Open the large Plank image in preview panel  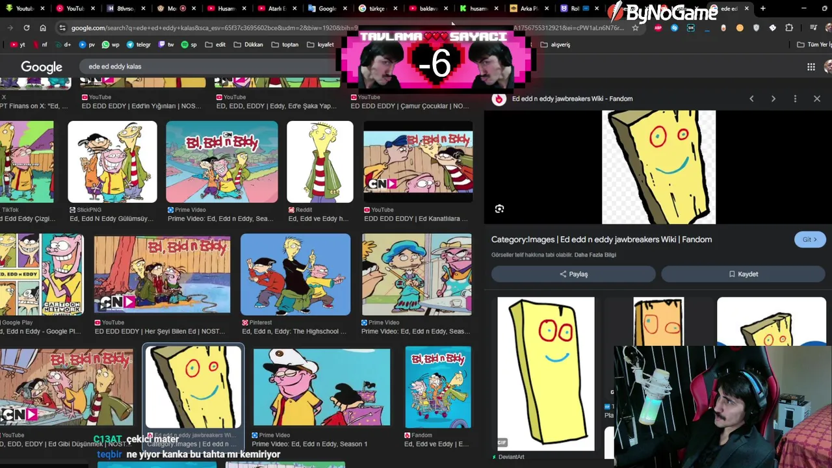(658, 167)
